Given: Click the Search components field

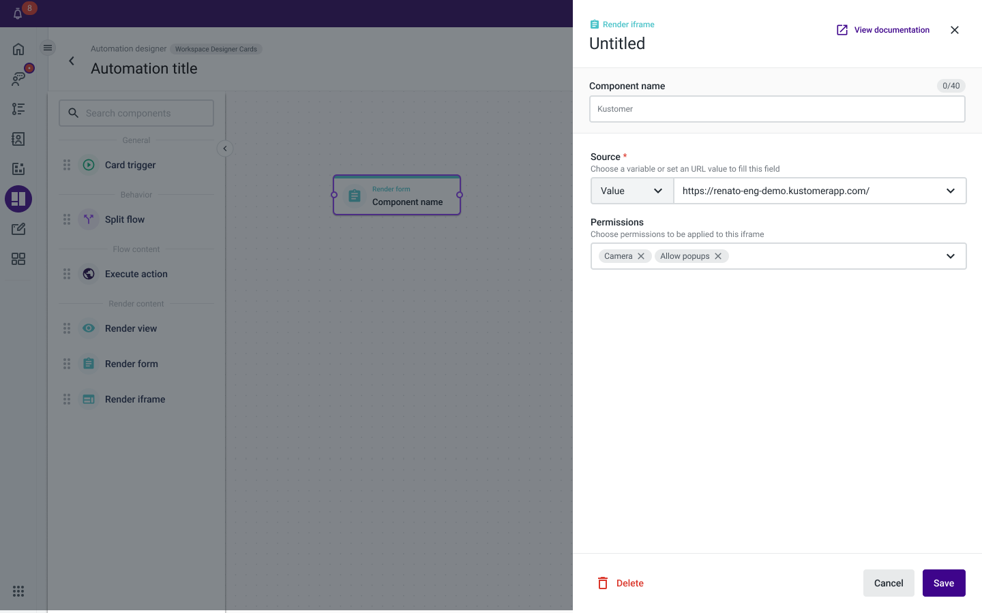Looking at the screenshot, I should tap(136, 113).
